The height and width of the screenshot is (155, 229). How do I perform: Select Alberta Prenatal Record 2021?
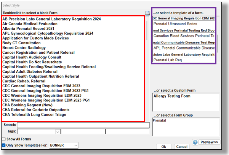point(28,29)
